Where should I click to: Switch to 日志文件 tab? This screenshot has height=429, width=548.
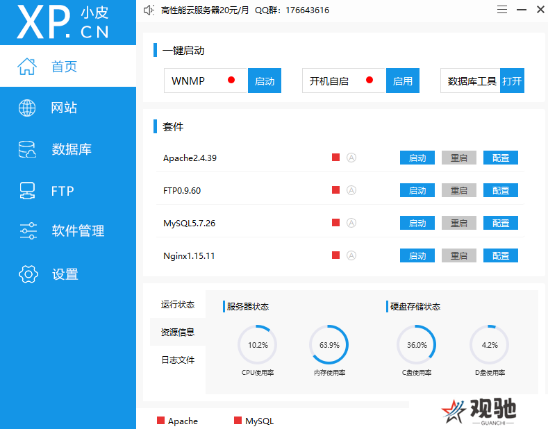pos(178,360)
